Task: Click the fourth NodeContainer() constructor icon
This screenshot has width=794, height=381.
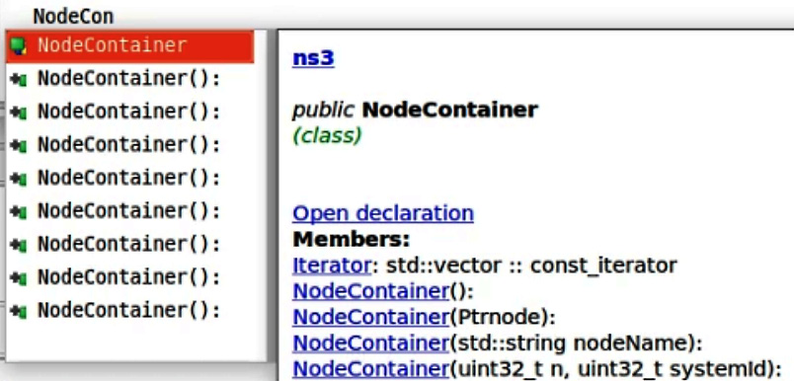Action: pos(18,178)
